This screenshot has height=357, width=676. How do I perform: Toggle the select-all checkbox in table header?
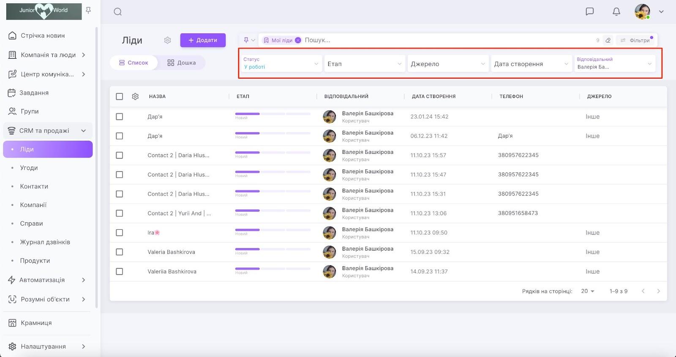coord(120,96)
